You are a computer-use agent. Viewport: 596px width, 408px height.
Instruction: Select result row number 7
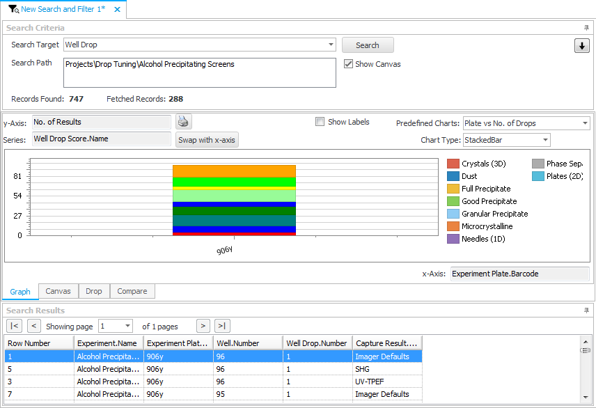213,394
